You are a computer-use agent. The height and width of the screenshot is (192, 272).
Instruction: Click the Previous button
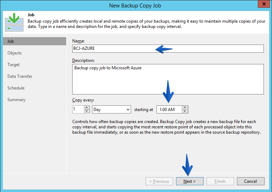[x=159, y=181]
